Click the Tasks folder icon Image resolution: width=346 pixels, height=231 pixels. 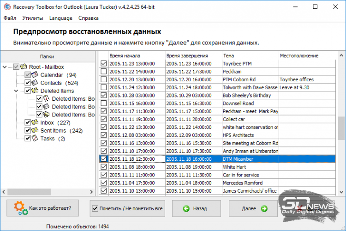[35, 139]
